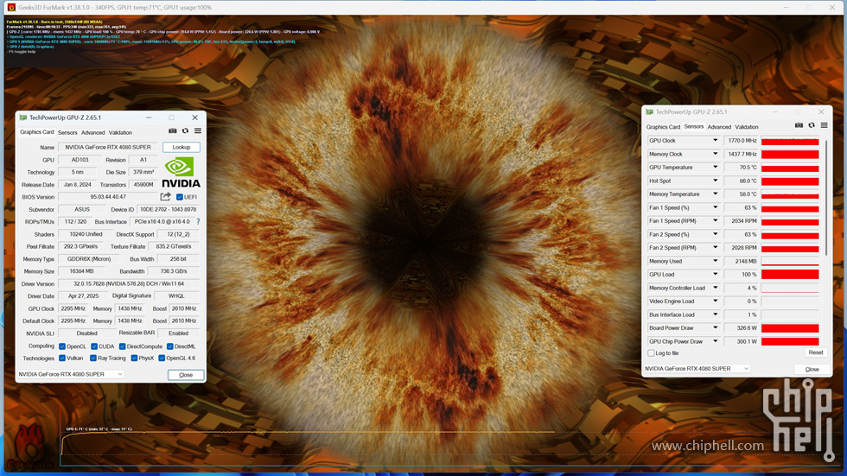Image resolution: width=847 pixels, height=476 pixels.
Task: Toggle the Vulkan checkbox
Action: [62, 358]
